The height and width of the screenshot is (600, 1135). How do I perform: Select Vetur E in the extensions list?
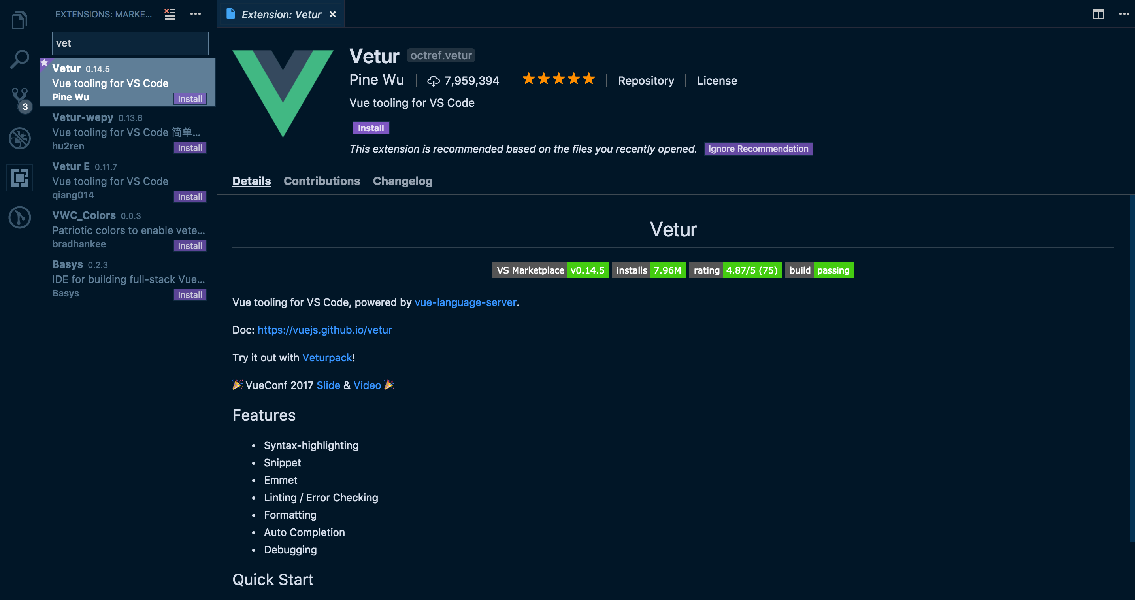pos(128,180)
